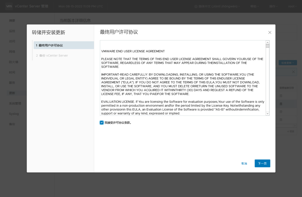Open 服务 in the sidebar
Viewport: 302px width, 197px height.
12,83
